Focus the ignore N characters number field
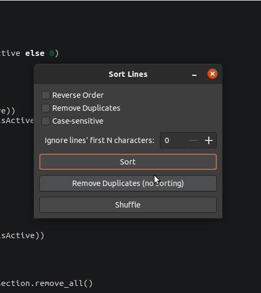Viewport: 261px width, 293px height. point(173,140)
